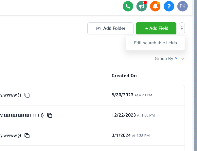This screenshot has height=151, width=197.
Task: Expand the Group By All dropdown
Action: click(x=169, y=59)
